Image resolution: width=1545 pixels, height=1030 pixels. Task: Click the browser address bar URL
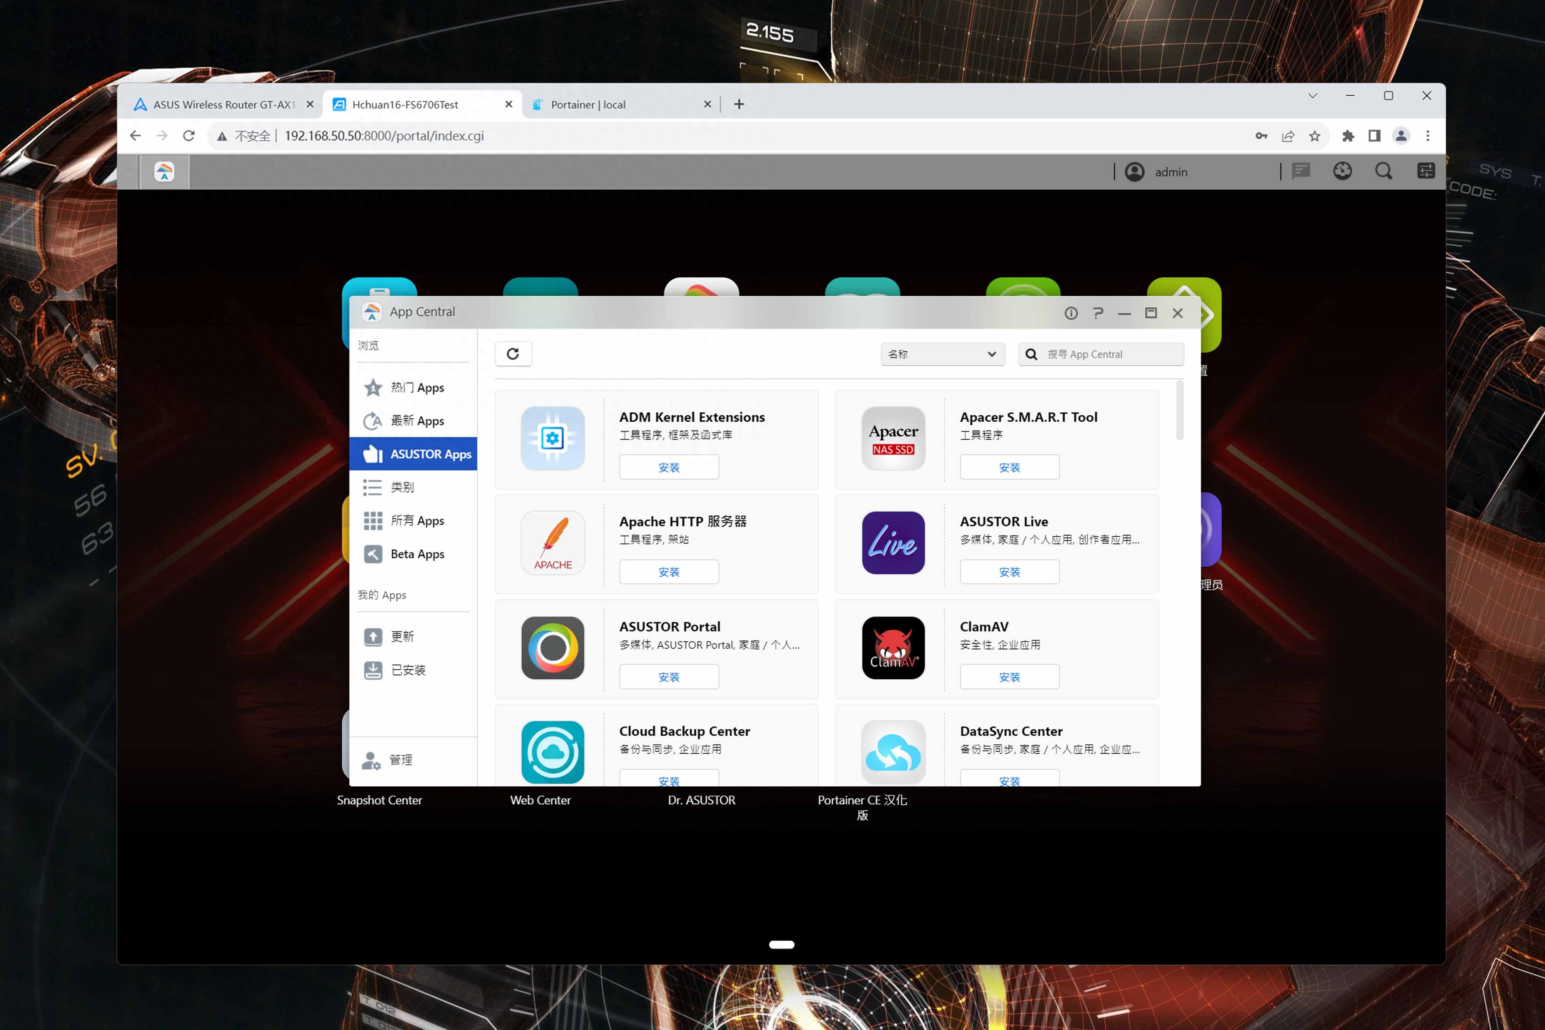tap(384, 136)
